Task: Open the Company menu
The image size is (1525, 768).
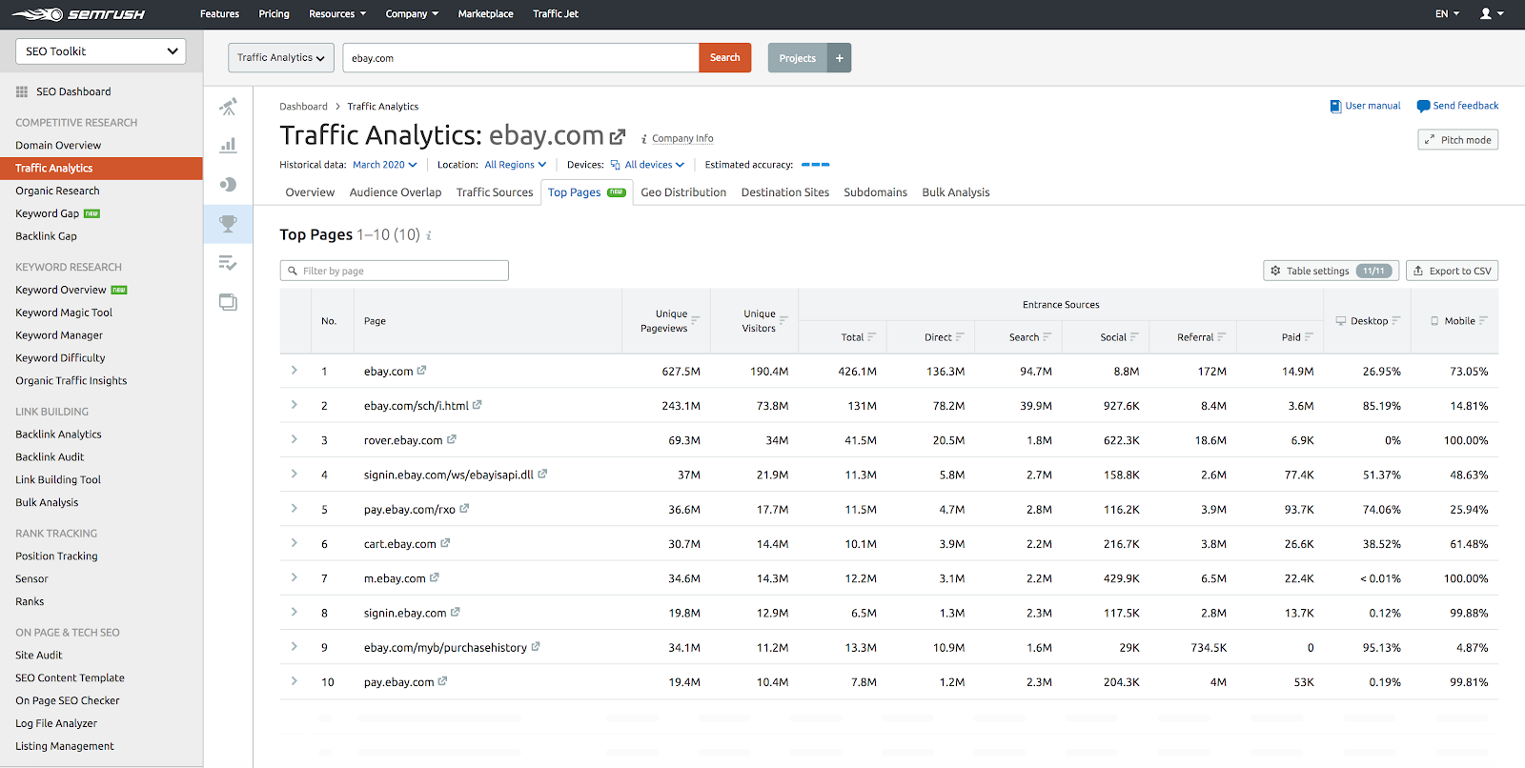Action: pos(412,14)
